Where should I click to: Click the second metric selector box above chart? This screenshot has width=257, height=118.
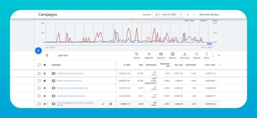[x=166, y=21]
